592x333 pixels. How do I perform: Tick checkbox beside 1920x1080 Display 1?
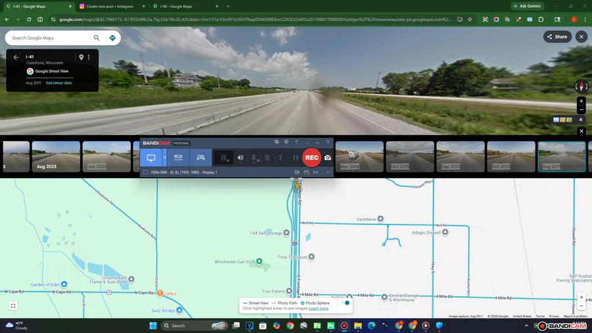pos(146,172)
